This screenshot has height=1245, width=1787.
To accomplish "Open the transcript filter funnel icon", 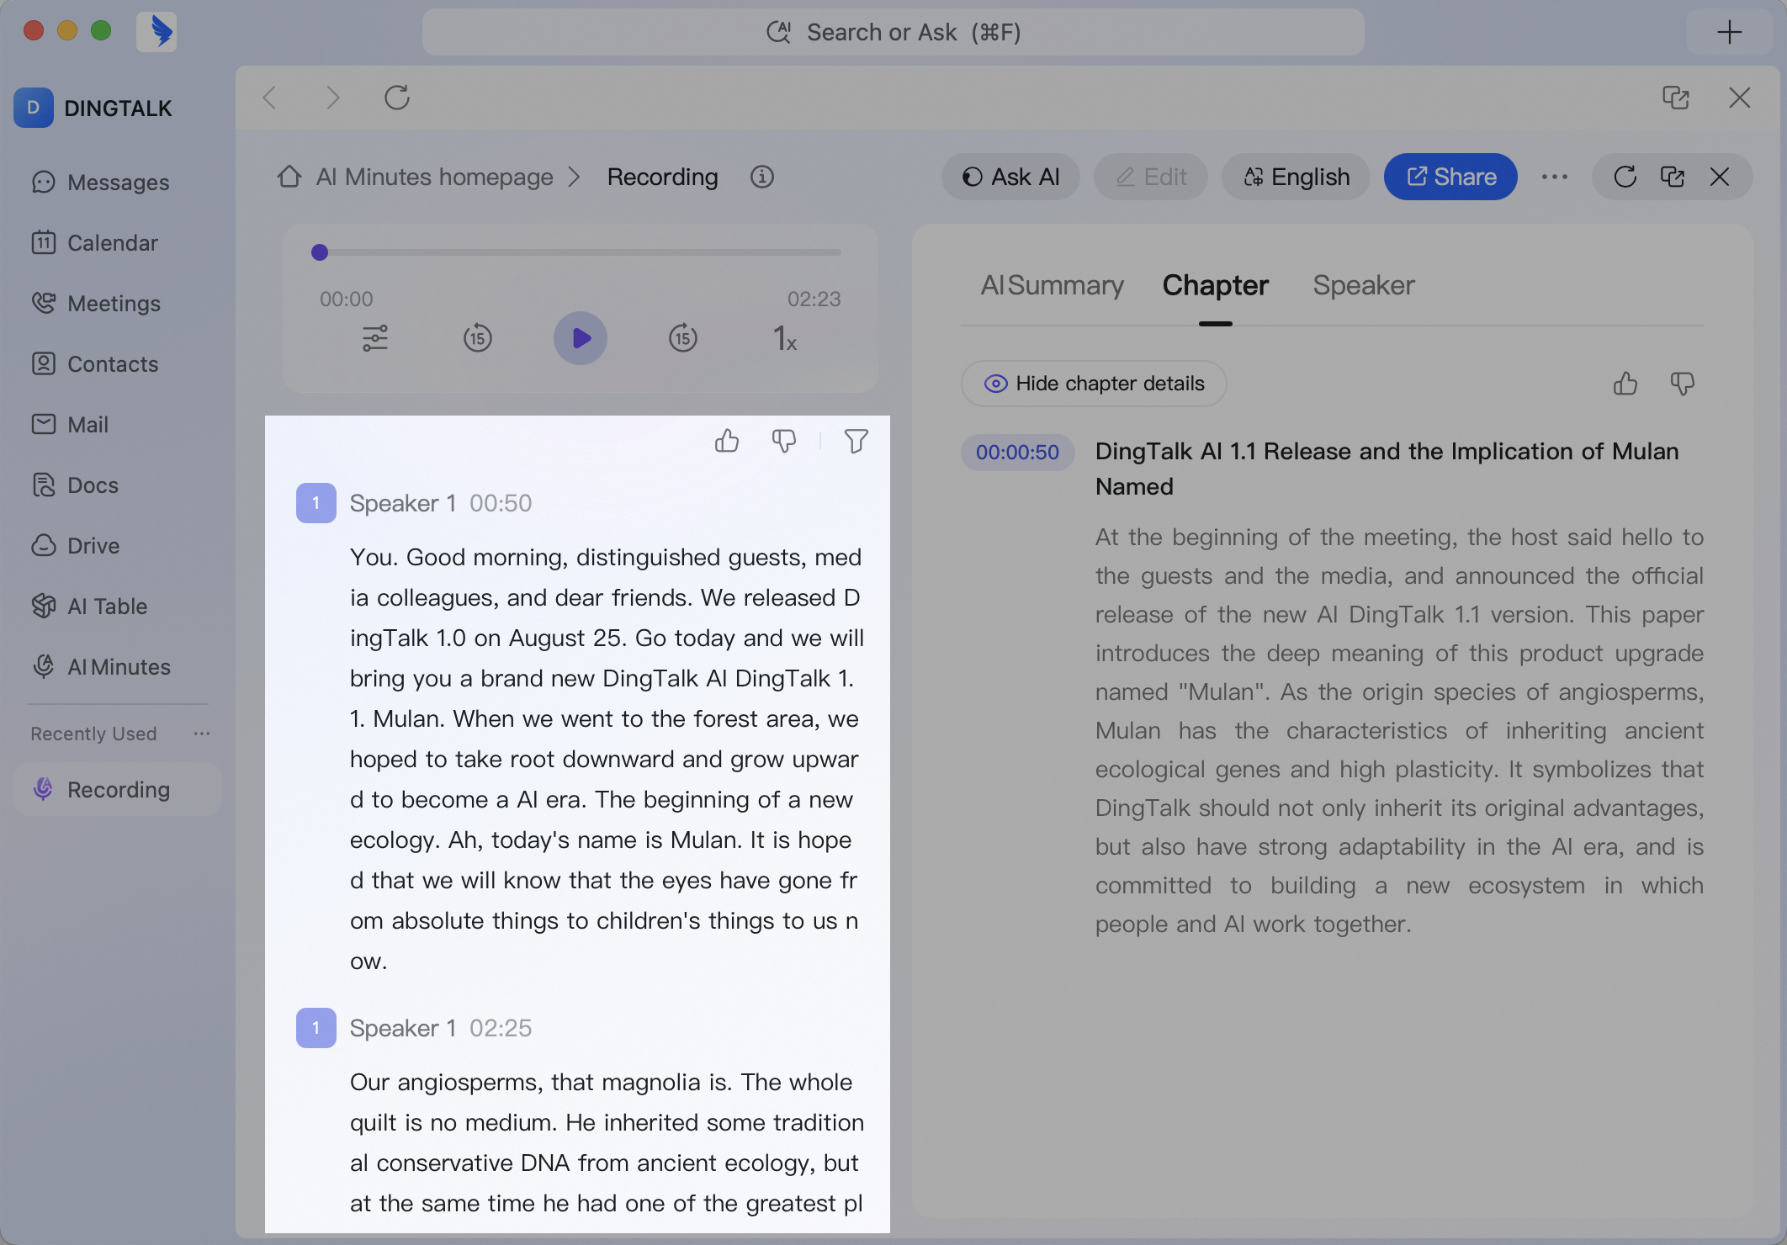I will [x=856, y=441].
